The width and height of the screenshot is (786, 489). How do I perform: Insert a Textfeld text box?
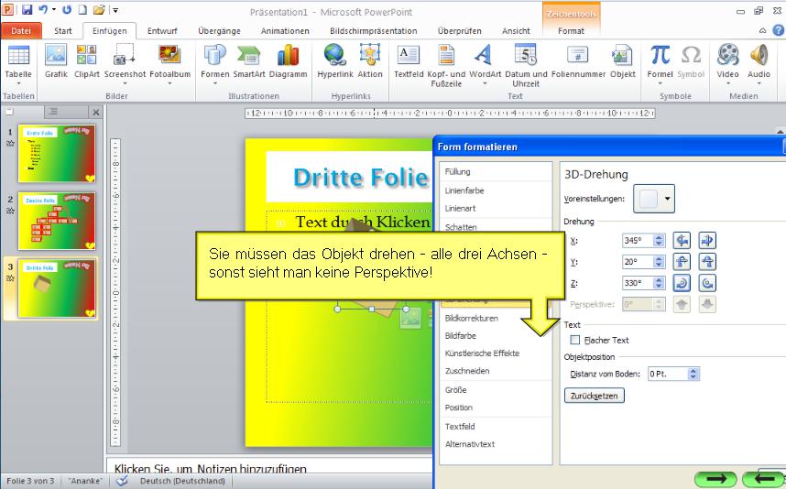pos(408,60)
